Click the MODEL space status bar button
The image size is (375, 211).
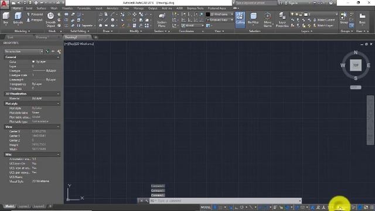point(206,207)
